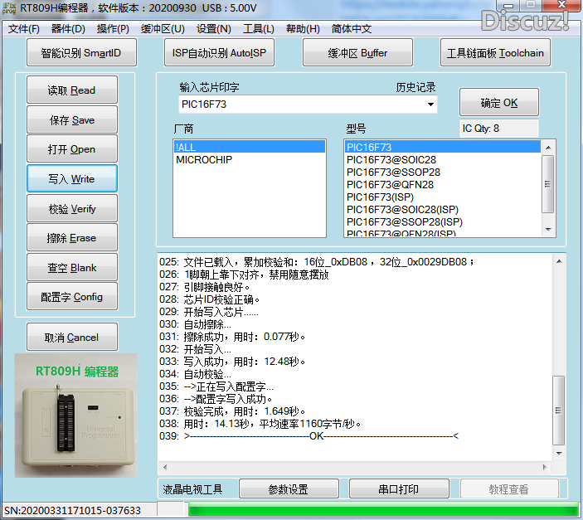583x520 pixels.
Task: Click the IC Qty: 8 field
Action: (x=498, y=129)
